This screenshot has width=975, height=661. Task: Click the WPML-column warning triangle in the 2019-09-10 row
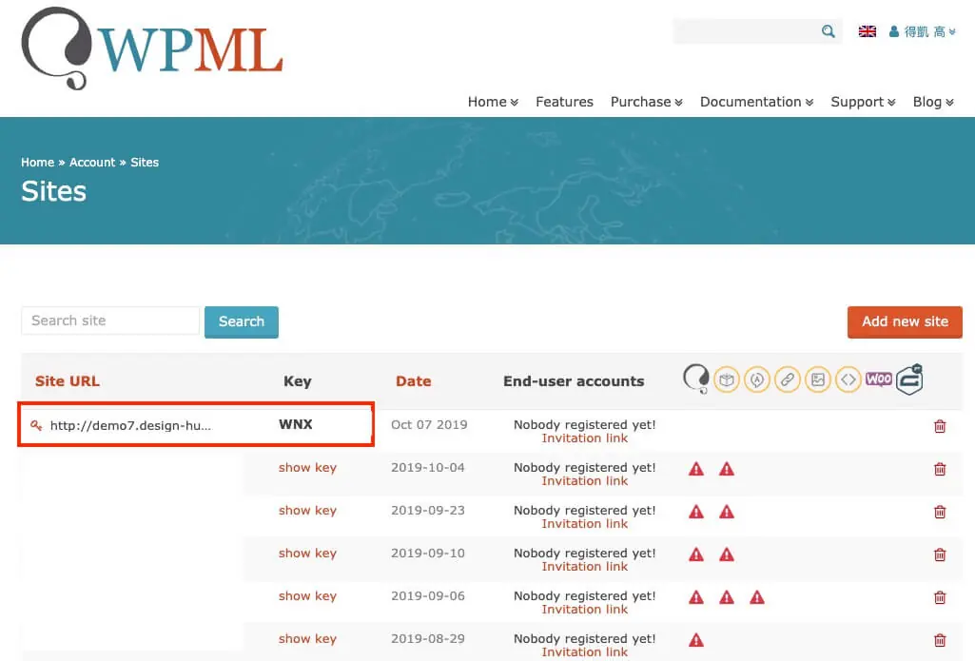(695, 554)
